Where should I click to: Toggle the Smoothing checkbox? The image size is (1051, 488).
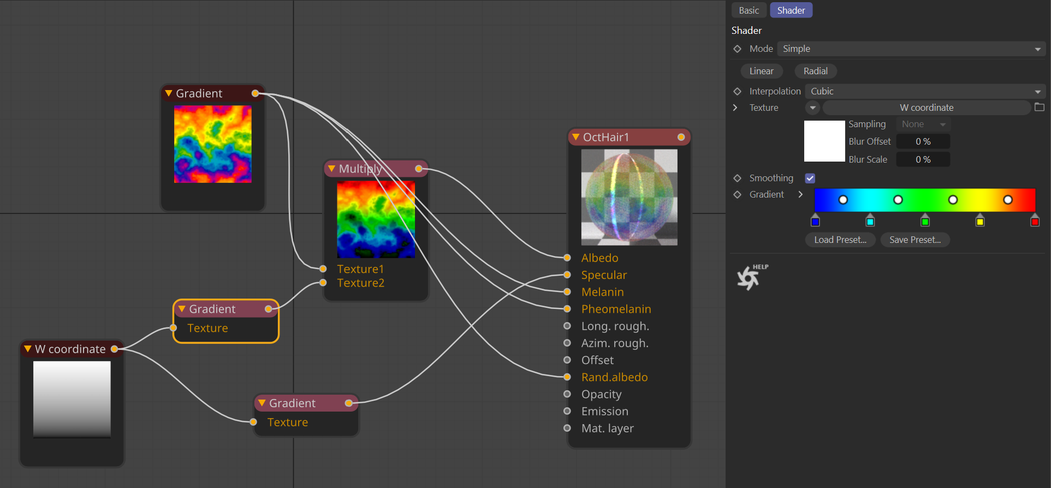click(x=810, y=178)
